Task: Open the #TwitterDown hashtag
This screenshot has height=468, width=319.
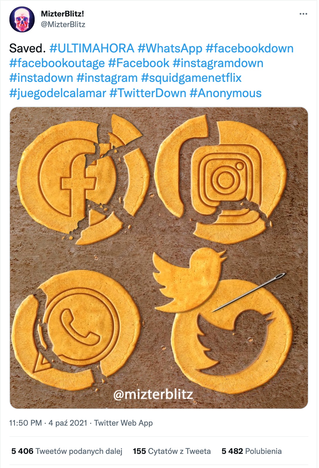Action: [x=148, y=93]
